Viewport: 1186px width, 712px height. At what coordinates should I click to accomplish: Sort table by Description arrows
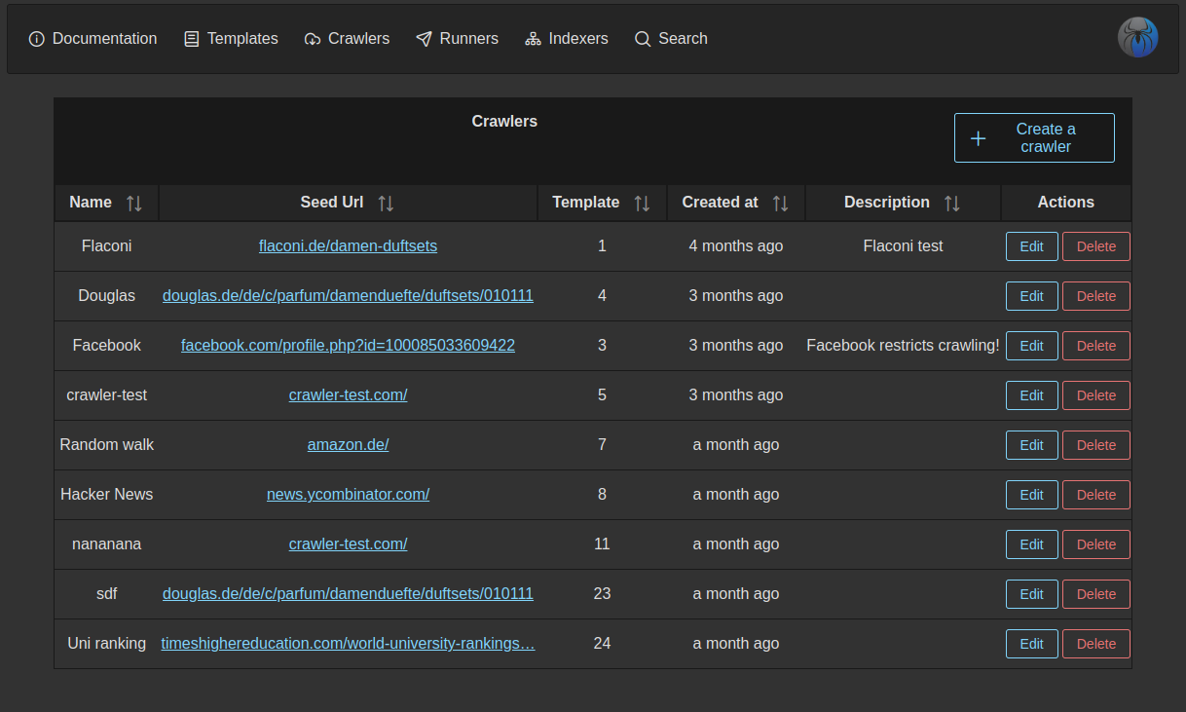tap(952, 204)
